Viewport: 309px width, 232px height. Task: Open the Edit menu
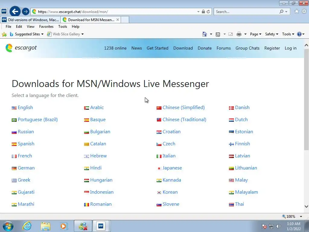[x=19, y=27]
